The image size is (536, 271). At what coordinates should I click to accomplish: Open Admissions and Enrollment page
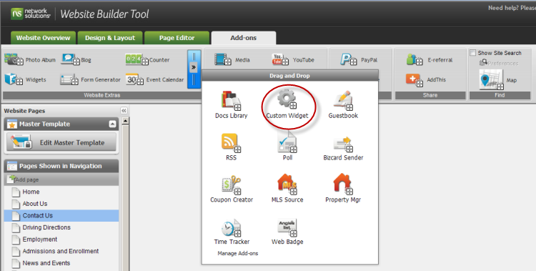[x=61, y=251]
